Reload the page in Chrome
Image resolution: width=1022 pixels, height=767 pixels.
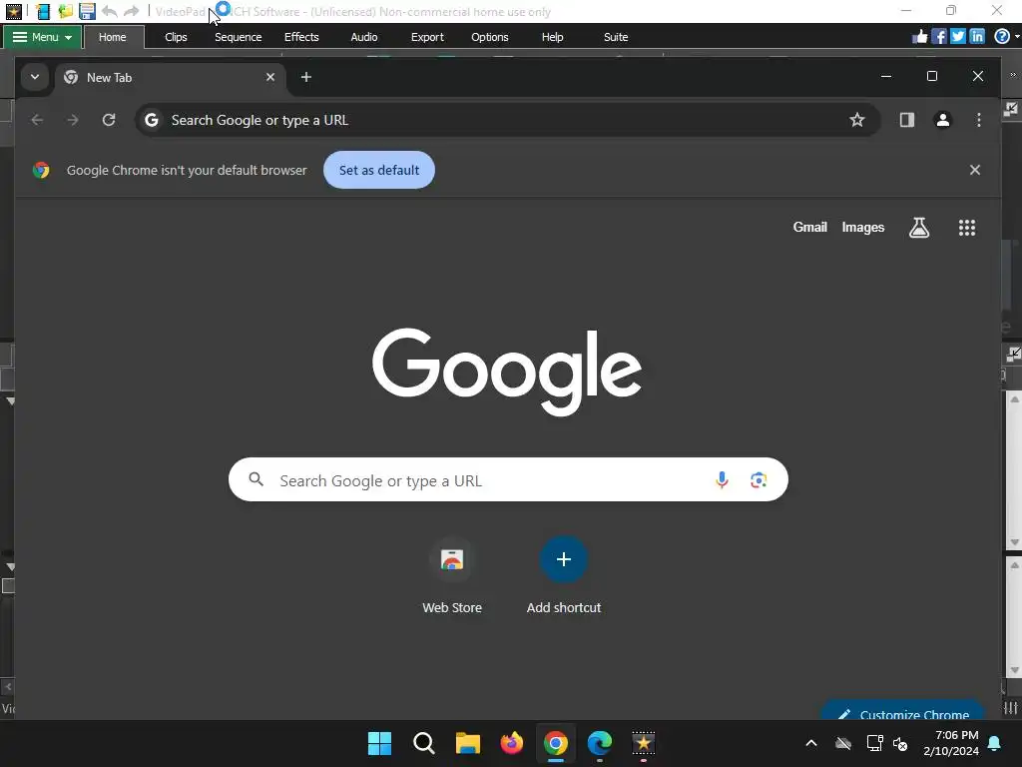(x=109, y=120)
